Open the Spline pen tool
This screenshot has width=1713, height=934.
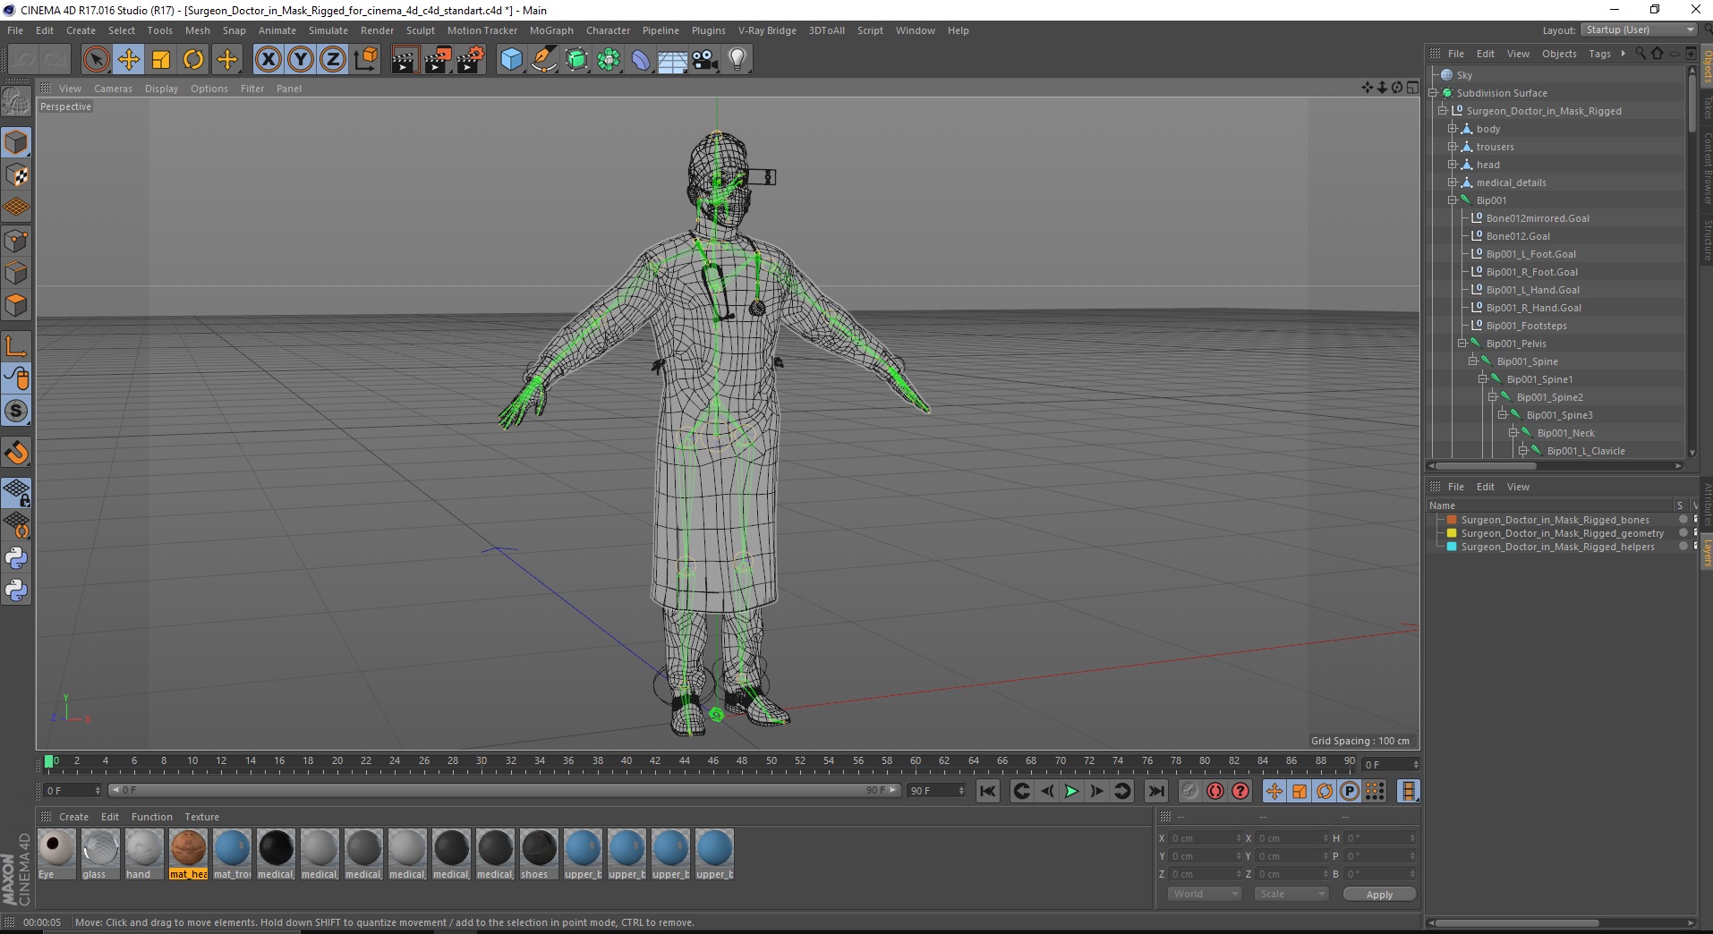(x=543, y=60)
